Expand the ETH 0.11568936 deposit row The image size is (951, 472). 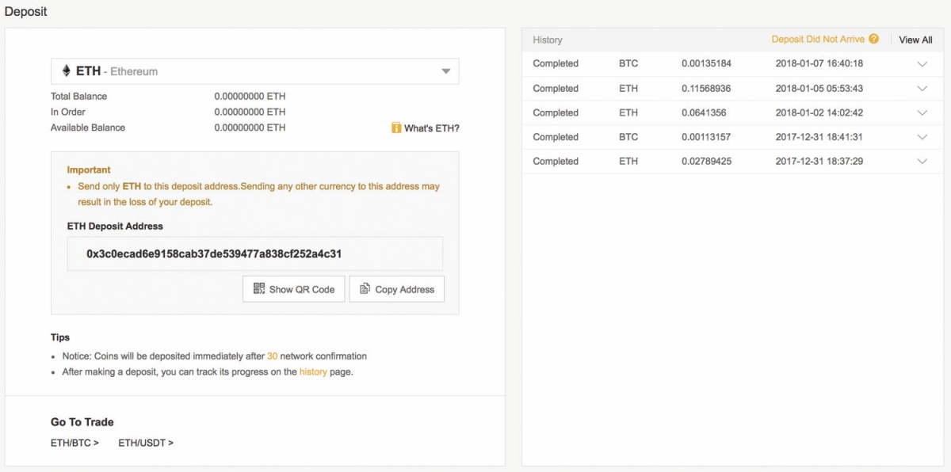click(x=922, y=89)
